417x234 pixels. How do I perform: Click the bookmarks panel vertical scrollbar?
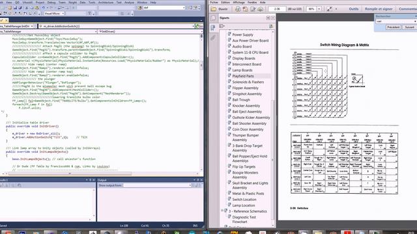(x=272, y=159)
